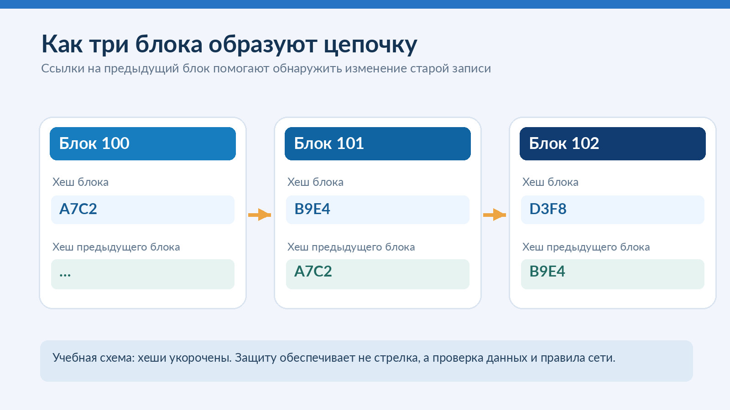Select the Блок 101 header

[x=378, y=143]
